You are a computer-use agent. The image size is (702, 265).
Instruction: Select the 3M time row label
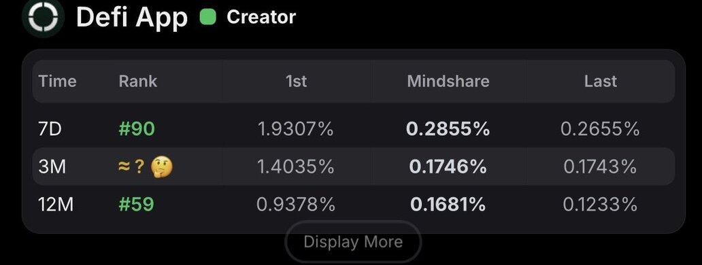pyautogui.click(x=52, y=167)
